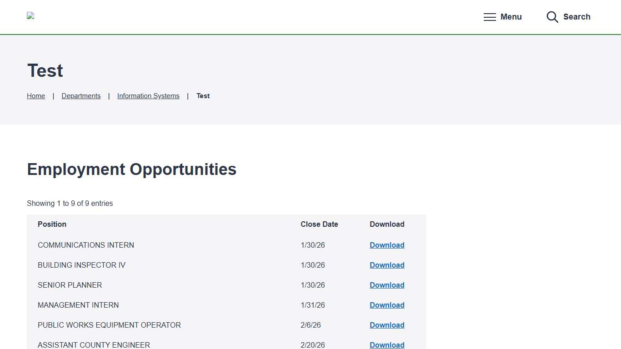Navigate to Information Systems breadcrumb
Screen dimensions: 621x349
[148, 96]
